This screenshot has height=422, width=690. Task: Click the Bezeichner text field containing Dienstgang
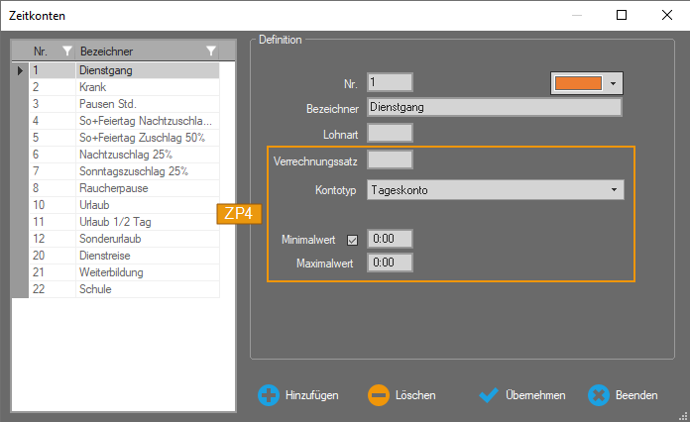(x=494, y=108)
